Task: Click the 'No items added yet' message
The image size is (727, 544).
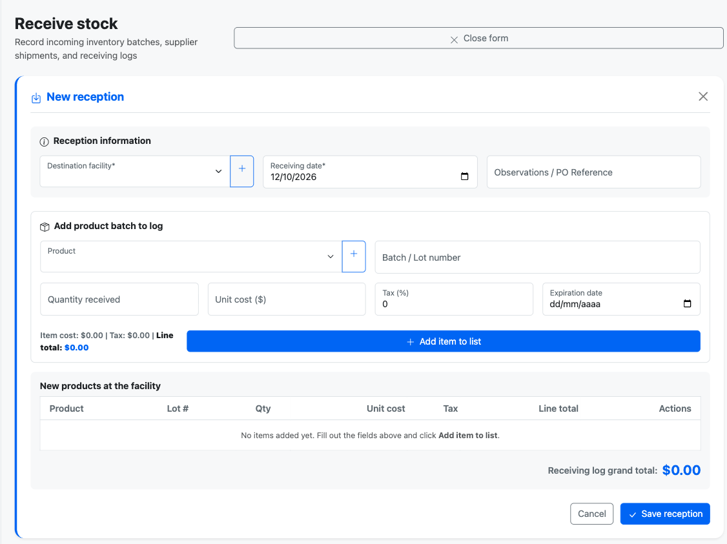Action: [370, 436]
